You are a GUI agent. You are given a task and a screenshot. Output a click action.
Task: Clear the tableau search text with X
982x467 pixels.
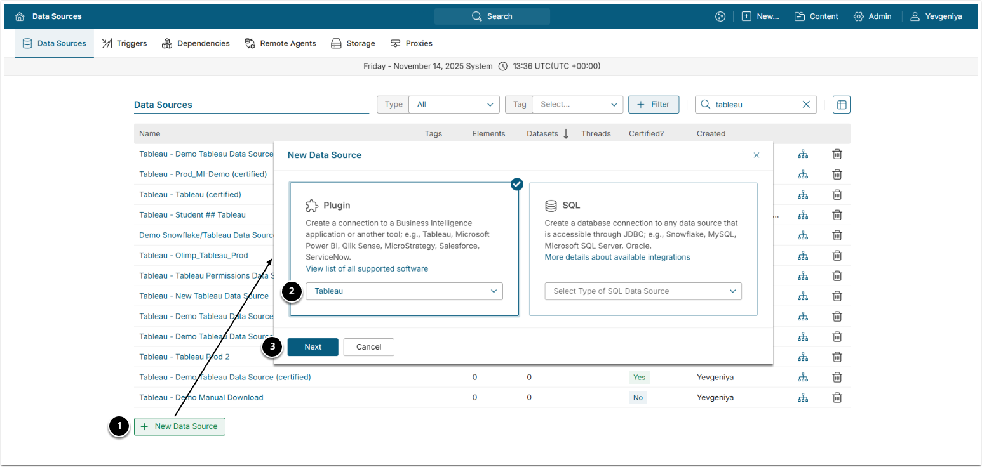pos(806,105)
